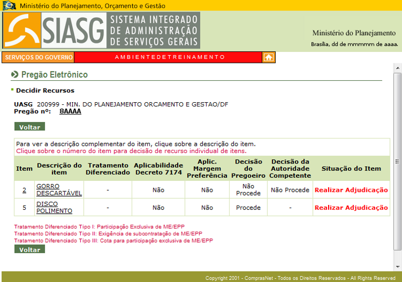The image size is (402, 282).
Task: Click Tratamento Diferenciado Tipo II legend text
Action: point(108,234)
